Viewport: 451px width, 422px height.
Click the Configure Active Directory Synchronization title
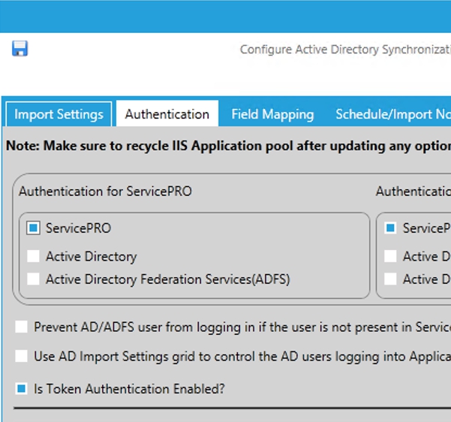[345, 50]
